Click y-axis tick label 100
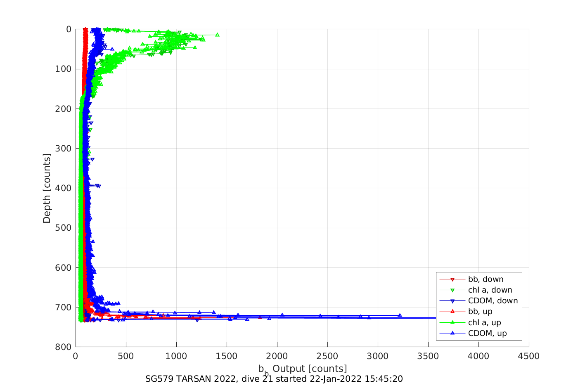 64,69
